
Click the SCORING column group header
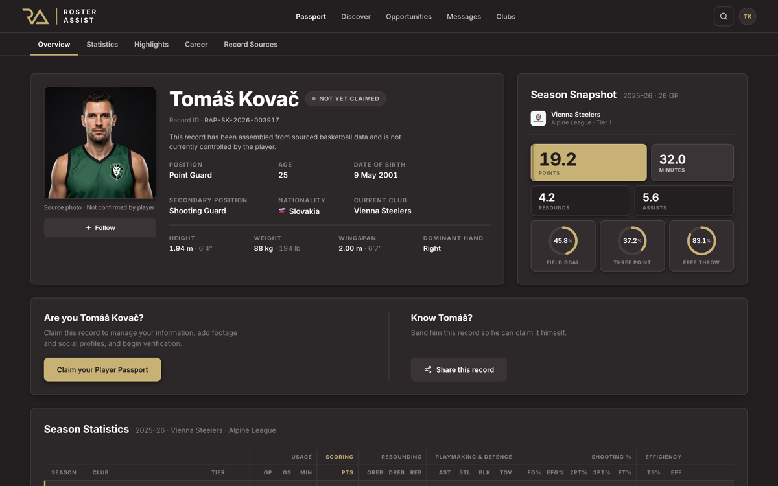click(339, 457)
